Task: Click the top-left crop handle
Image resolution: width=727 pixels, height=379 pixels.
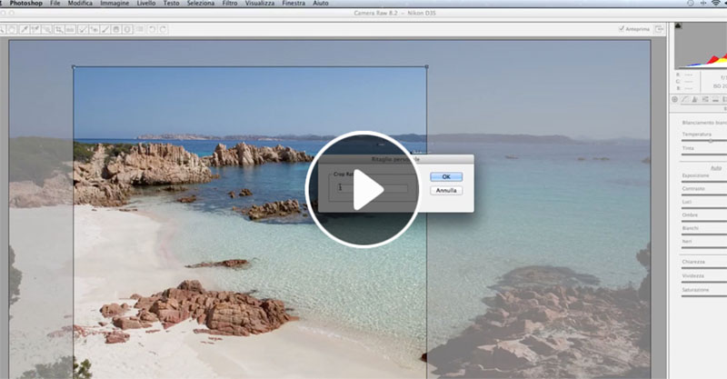Action: [x=74, y=66]
